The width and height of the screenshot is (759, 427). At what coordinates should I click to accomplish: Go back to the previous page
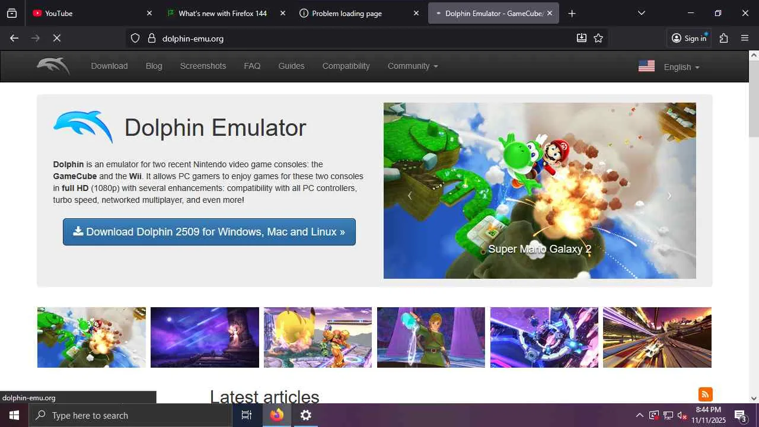tap(14, 38)
